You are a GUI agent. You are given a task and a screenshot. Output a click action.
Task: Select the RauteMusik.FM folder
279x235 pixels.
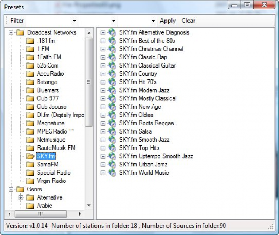56,148
